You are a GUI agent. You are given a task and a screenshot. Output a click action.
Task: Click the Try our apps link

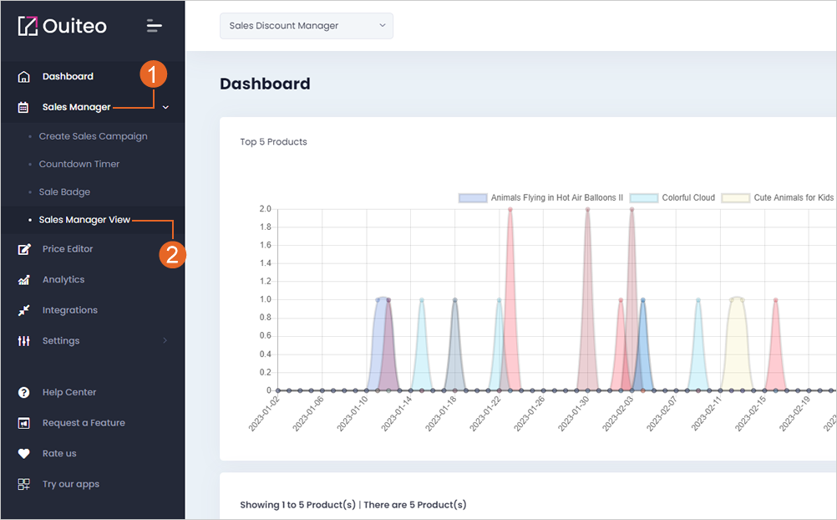71,484
